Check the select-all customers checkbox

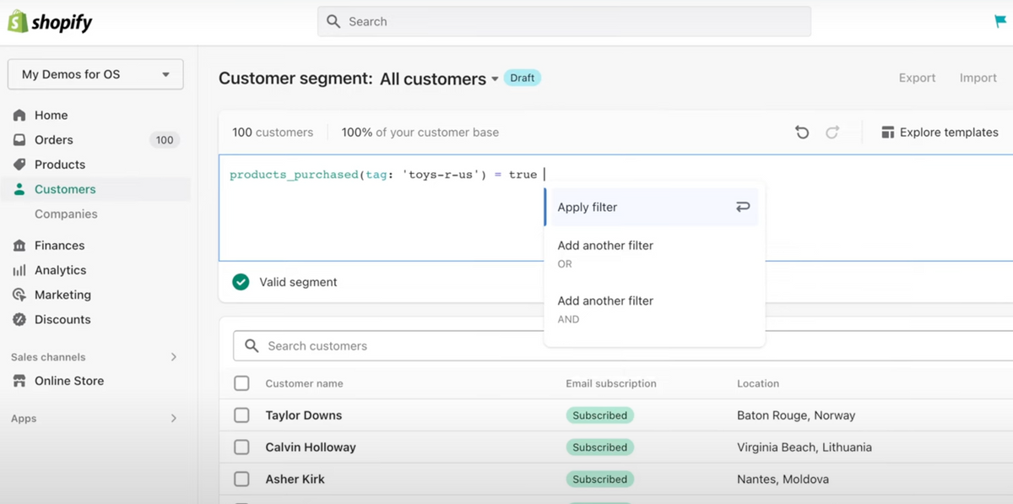tap(241, 383)
